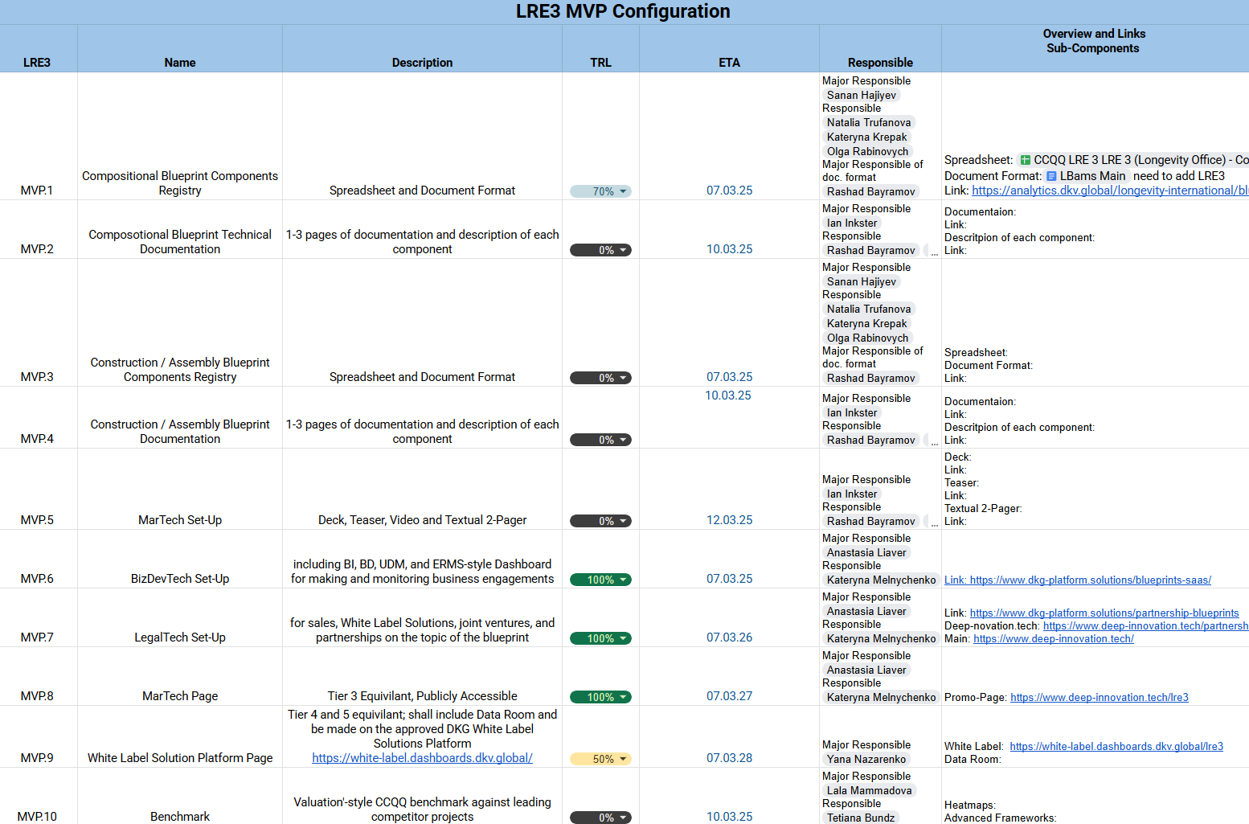Click white-label.dashboards.dkv.global link in Description column

(x=422, y=758)
